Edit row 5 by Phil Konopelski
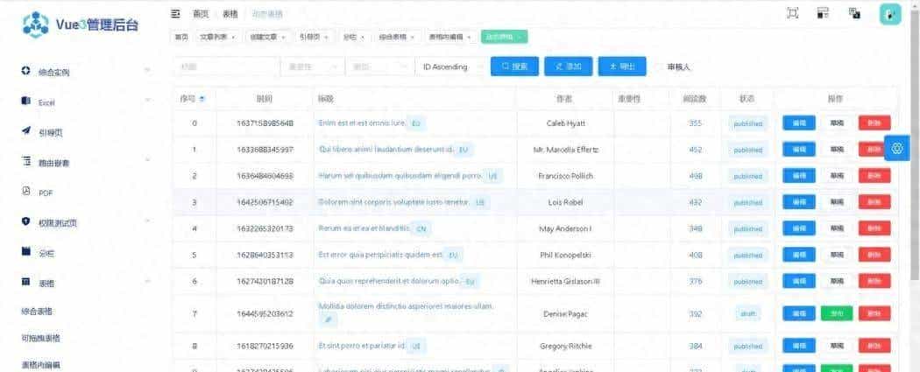This screenshot has width=920, height=372. click(798, 255)
